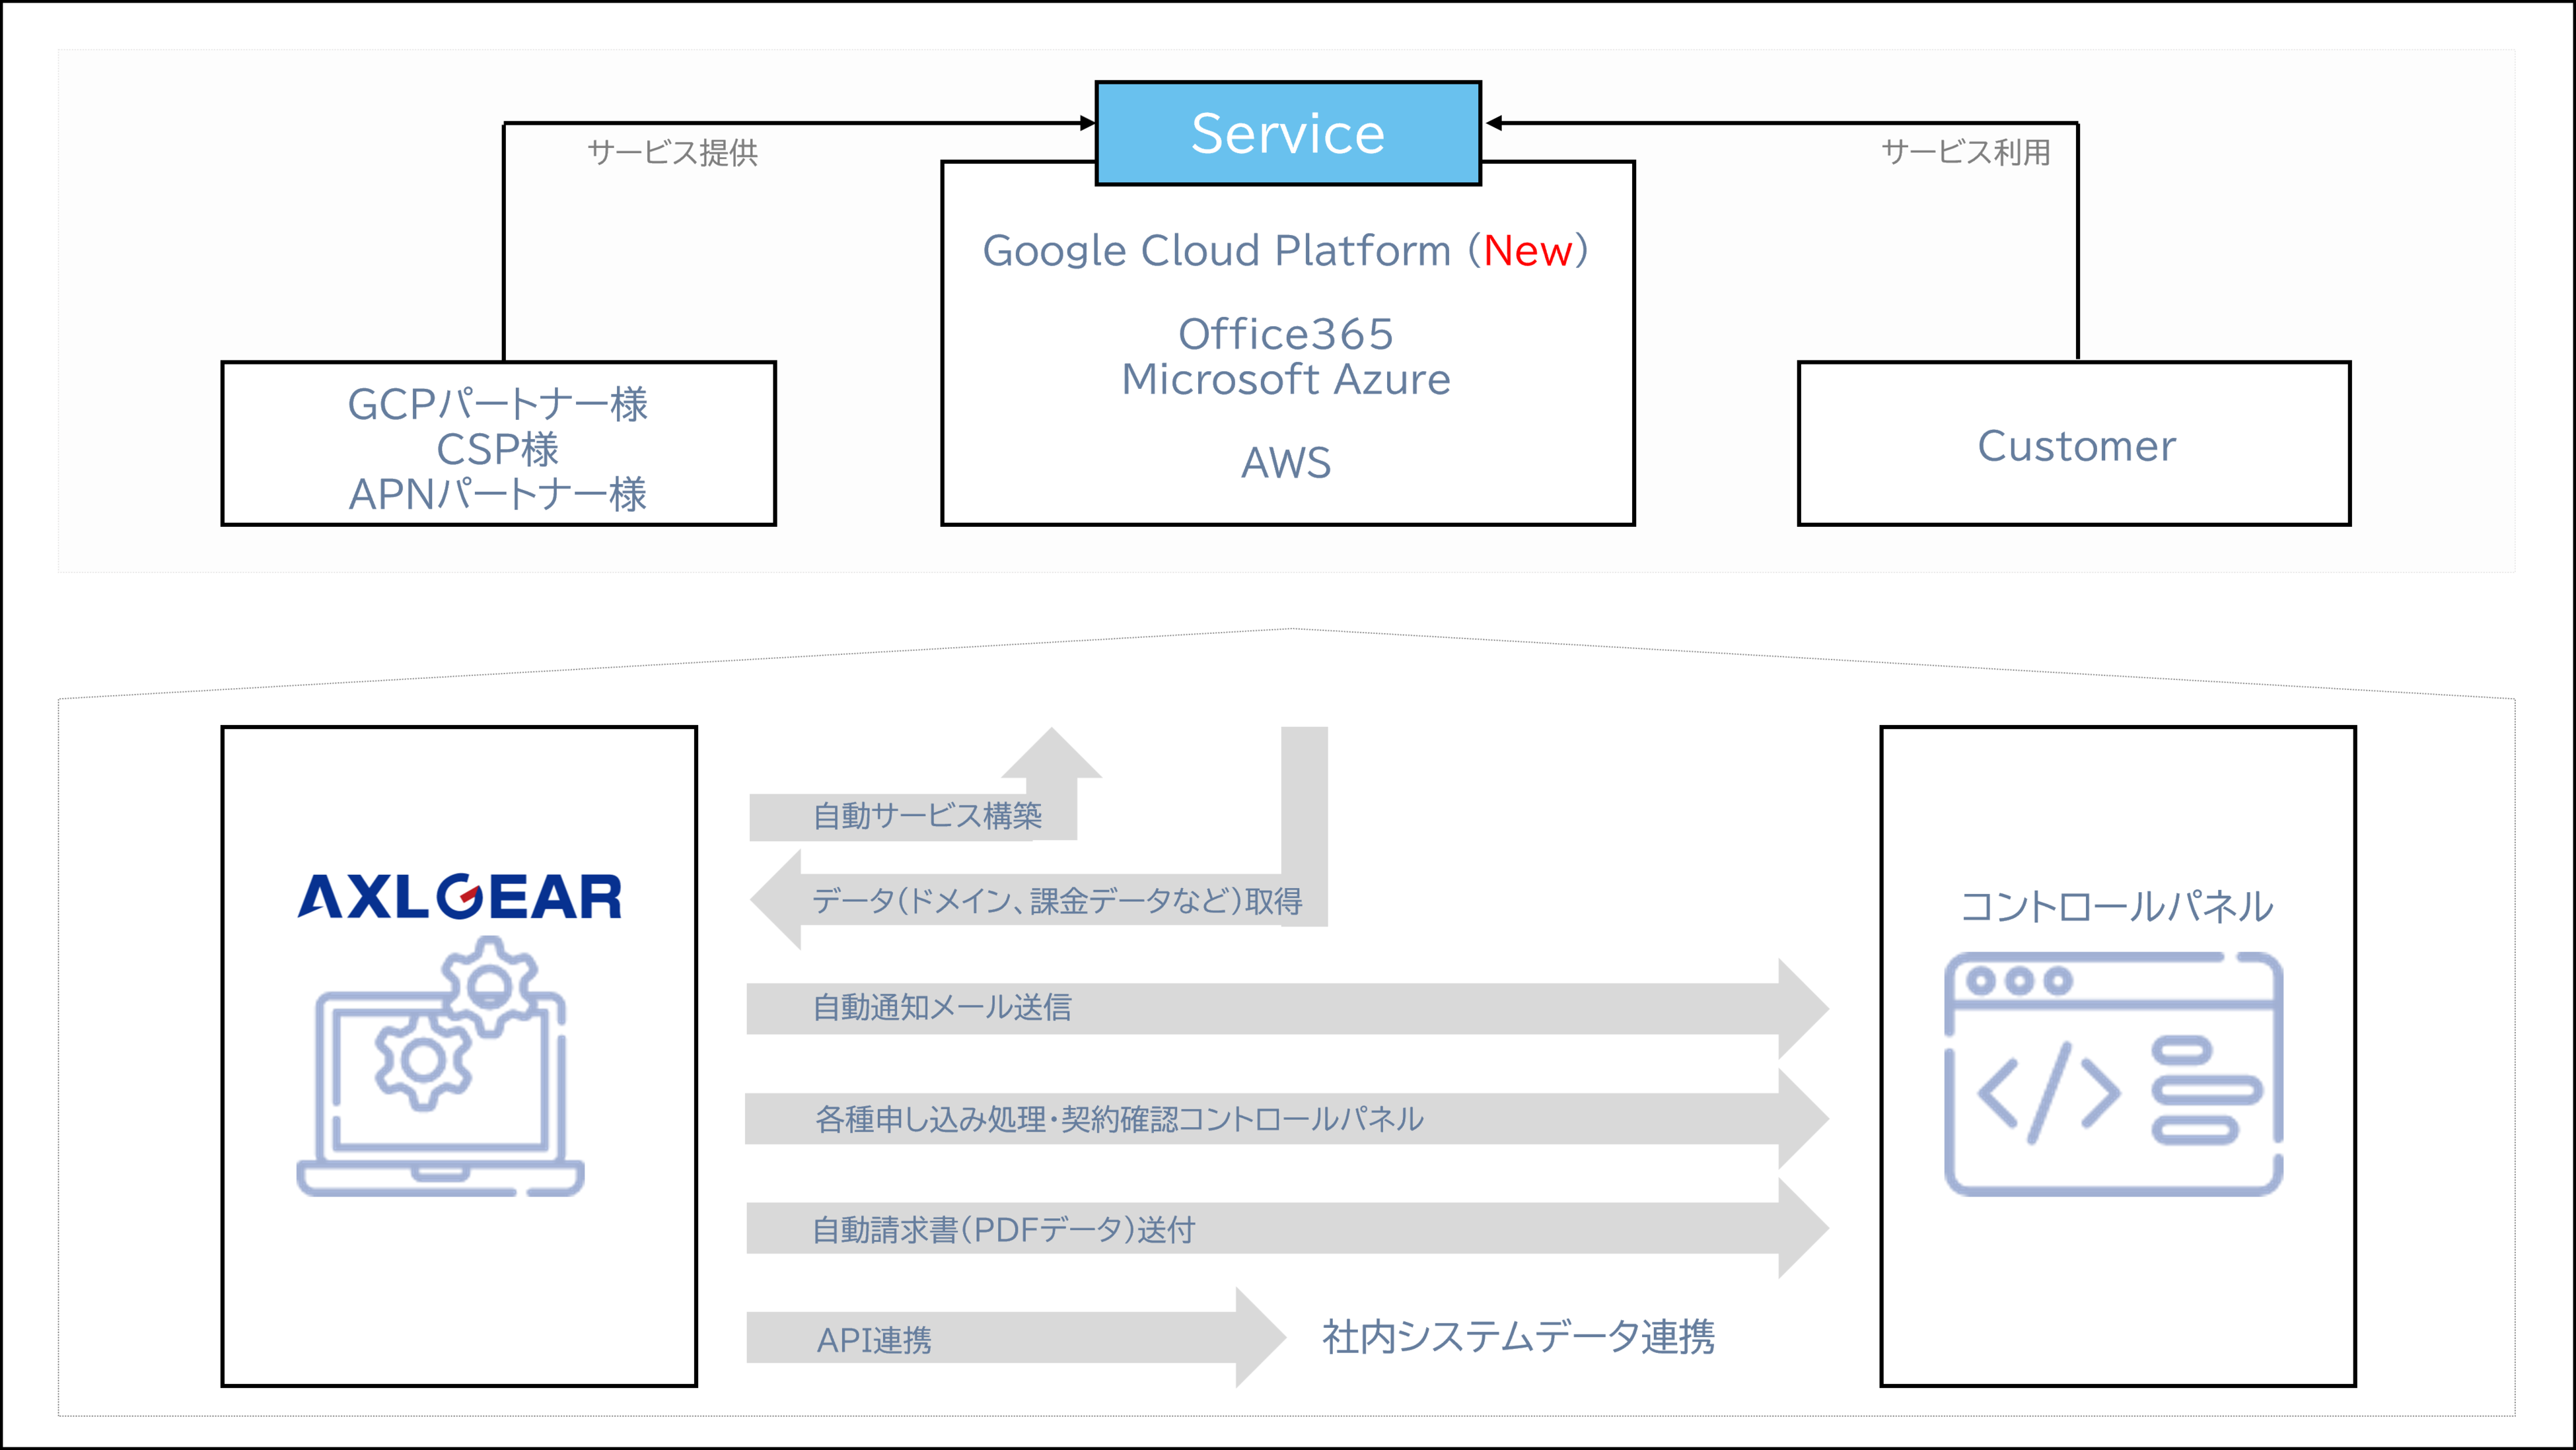Click the サービス提供 label

(672, 153)
